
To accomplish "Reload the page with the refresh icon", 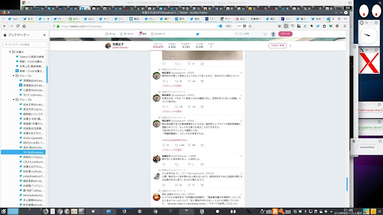I will coord(17,26).
